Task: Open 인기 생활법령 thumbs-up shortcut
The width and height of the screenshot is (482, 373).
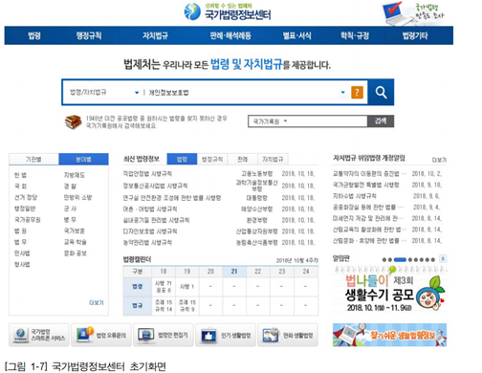Action: pyautogui.click(x=226, y=335)
